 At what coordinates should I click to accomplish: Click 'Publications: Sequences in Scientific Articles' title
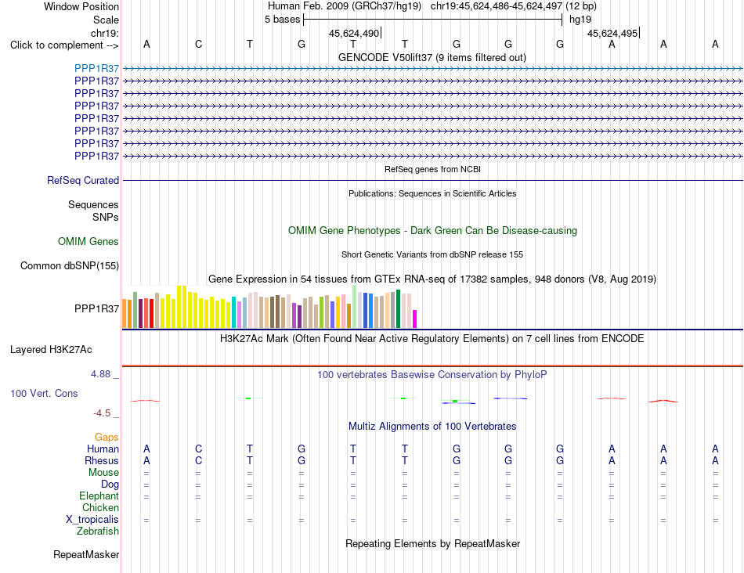click(432, 193)
